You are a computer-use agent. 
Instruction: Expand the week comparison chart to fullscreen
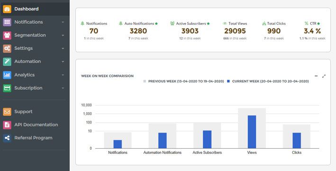324,76
